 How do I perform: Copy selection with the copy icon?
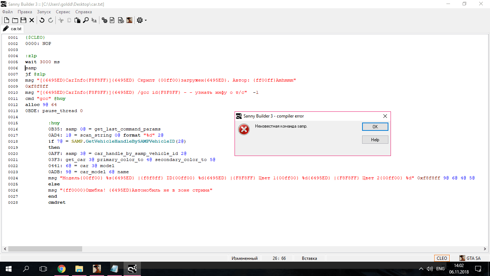pos(69,20)
